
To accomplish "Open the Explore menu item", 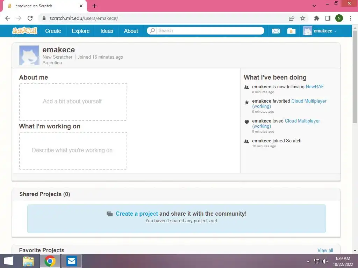I will coord(81,31).
